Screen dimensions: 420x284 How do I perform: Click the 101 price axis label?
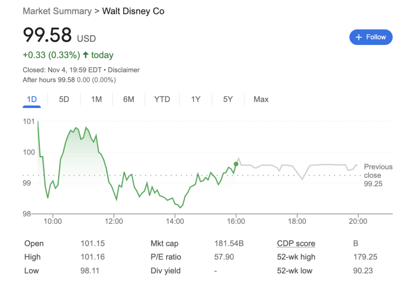pyautogui.click(x=29, y=122)
